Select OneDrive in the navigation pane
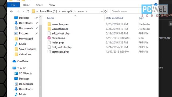 click(23, 61)
